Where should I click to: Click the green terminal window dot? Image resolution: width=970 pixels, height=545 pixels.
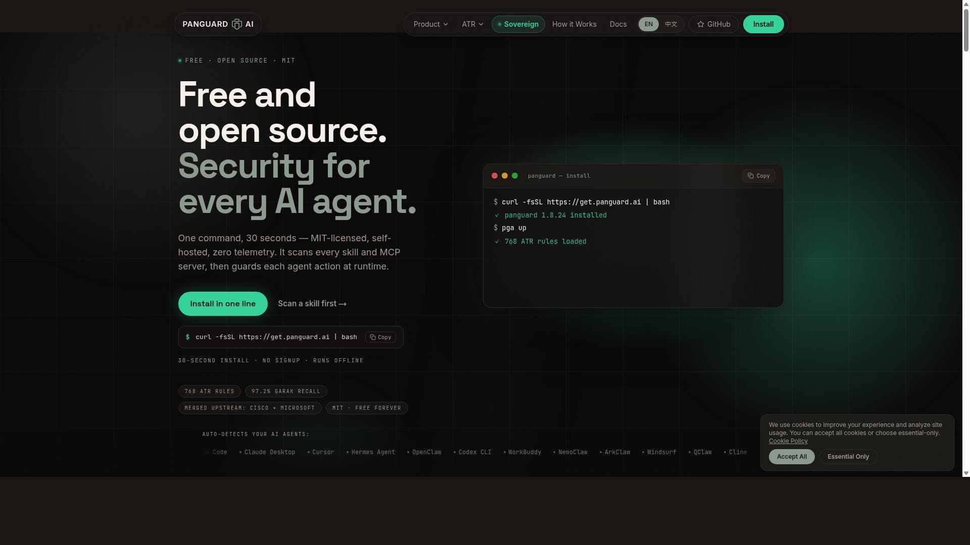coord(515,176)
